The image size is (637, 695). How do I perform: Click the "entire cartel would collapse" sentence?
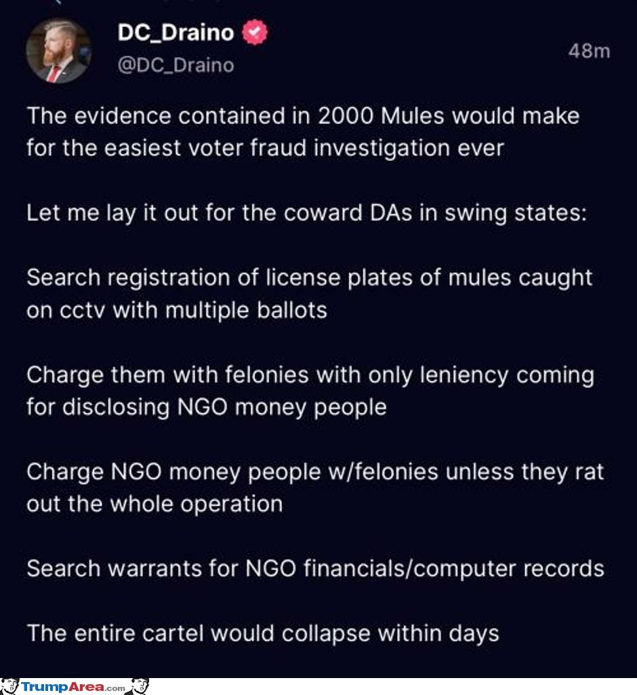pyautogui.click(x=263, y=634)
